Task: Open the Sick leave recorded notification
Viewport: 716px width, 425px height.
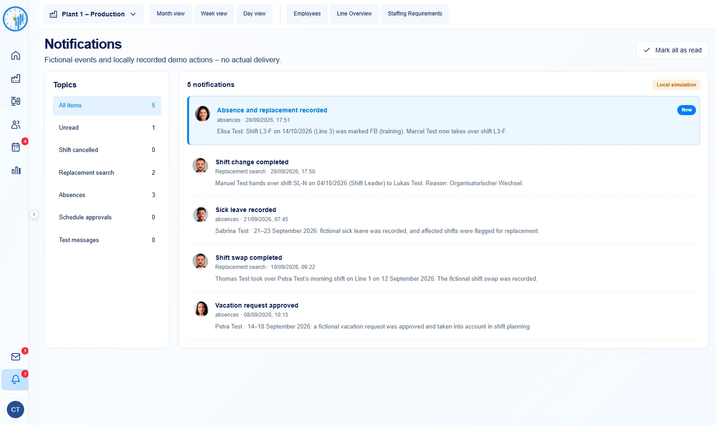Action: point(444,221)
